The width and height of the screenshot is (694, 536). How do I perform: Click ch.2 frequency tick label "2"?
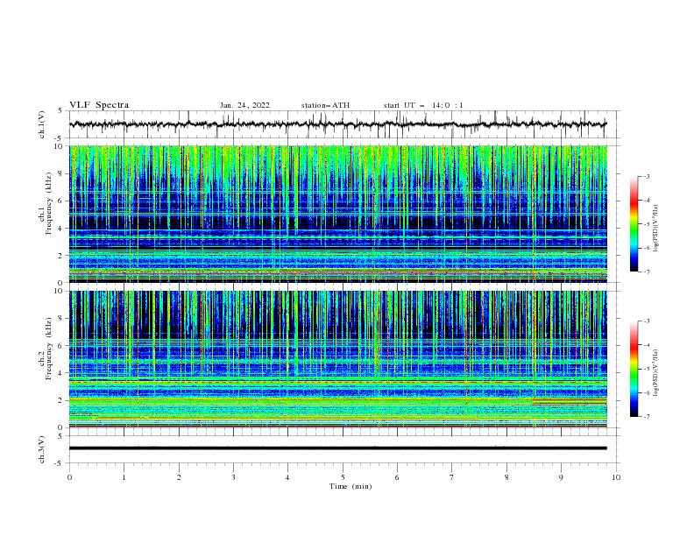coord(60,400)
